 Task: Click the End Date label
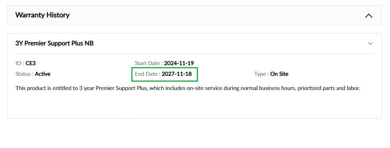pyautogui.click(x=148, y=74)
